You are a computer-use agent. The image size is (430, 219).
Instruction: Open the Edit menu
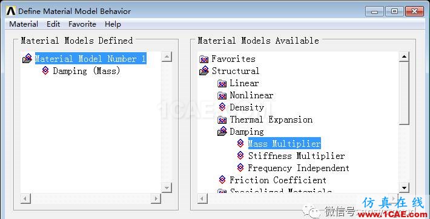tap(53, 24)
